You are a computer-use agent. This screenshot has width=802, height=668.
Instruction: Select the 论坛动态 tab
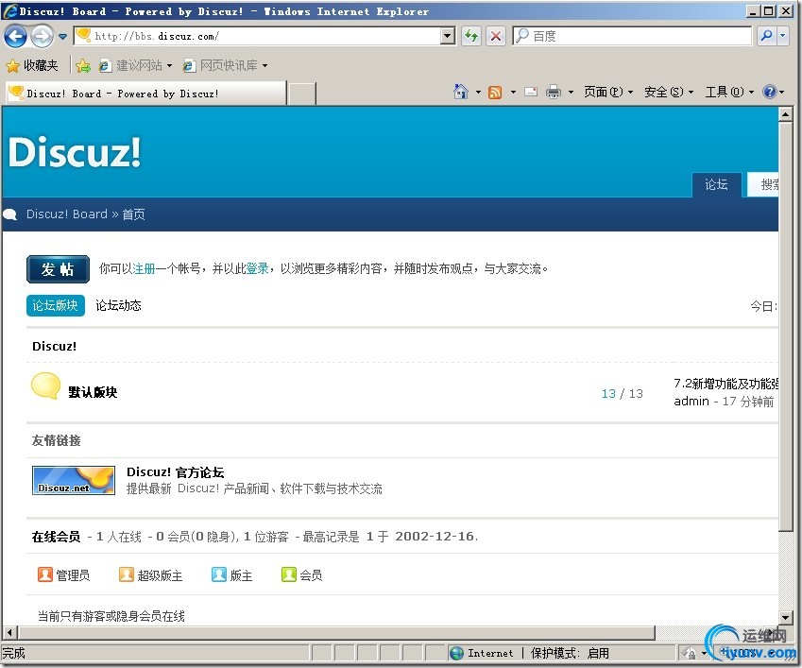(x=118, y=305)
